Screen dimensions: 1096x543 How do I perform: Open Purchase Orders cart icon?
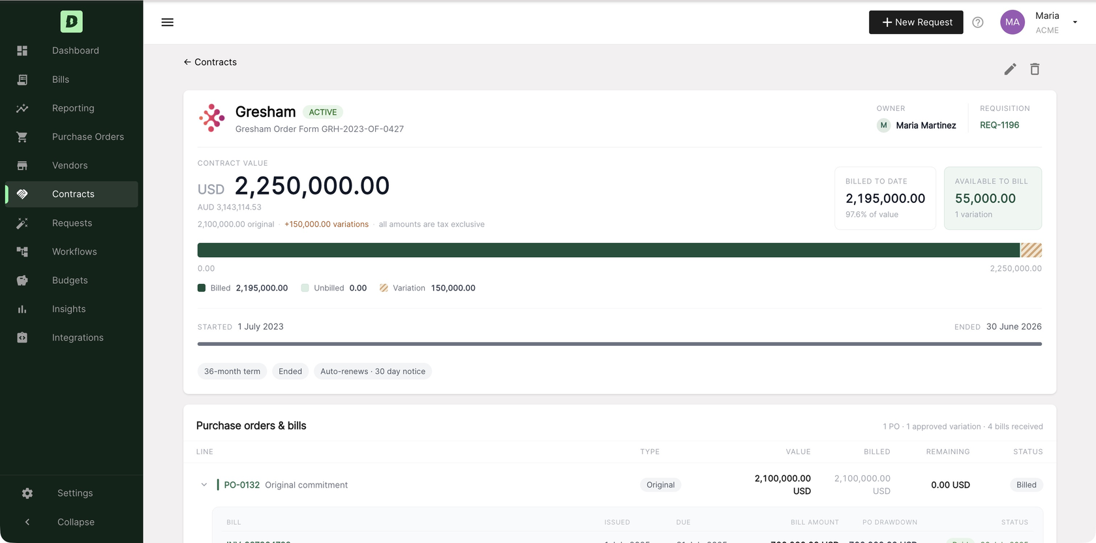[x=22, y=136]
